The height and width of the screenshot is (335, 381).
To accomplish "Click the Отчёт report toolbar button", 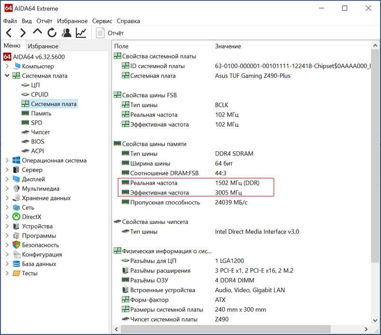I will pos(110,33).
